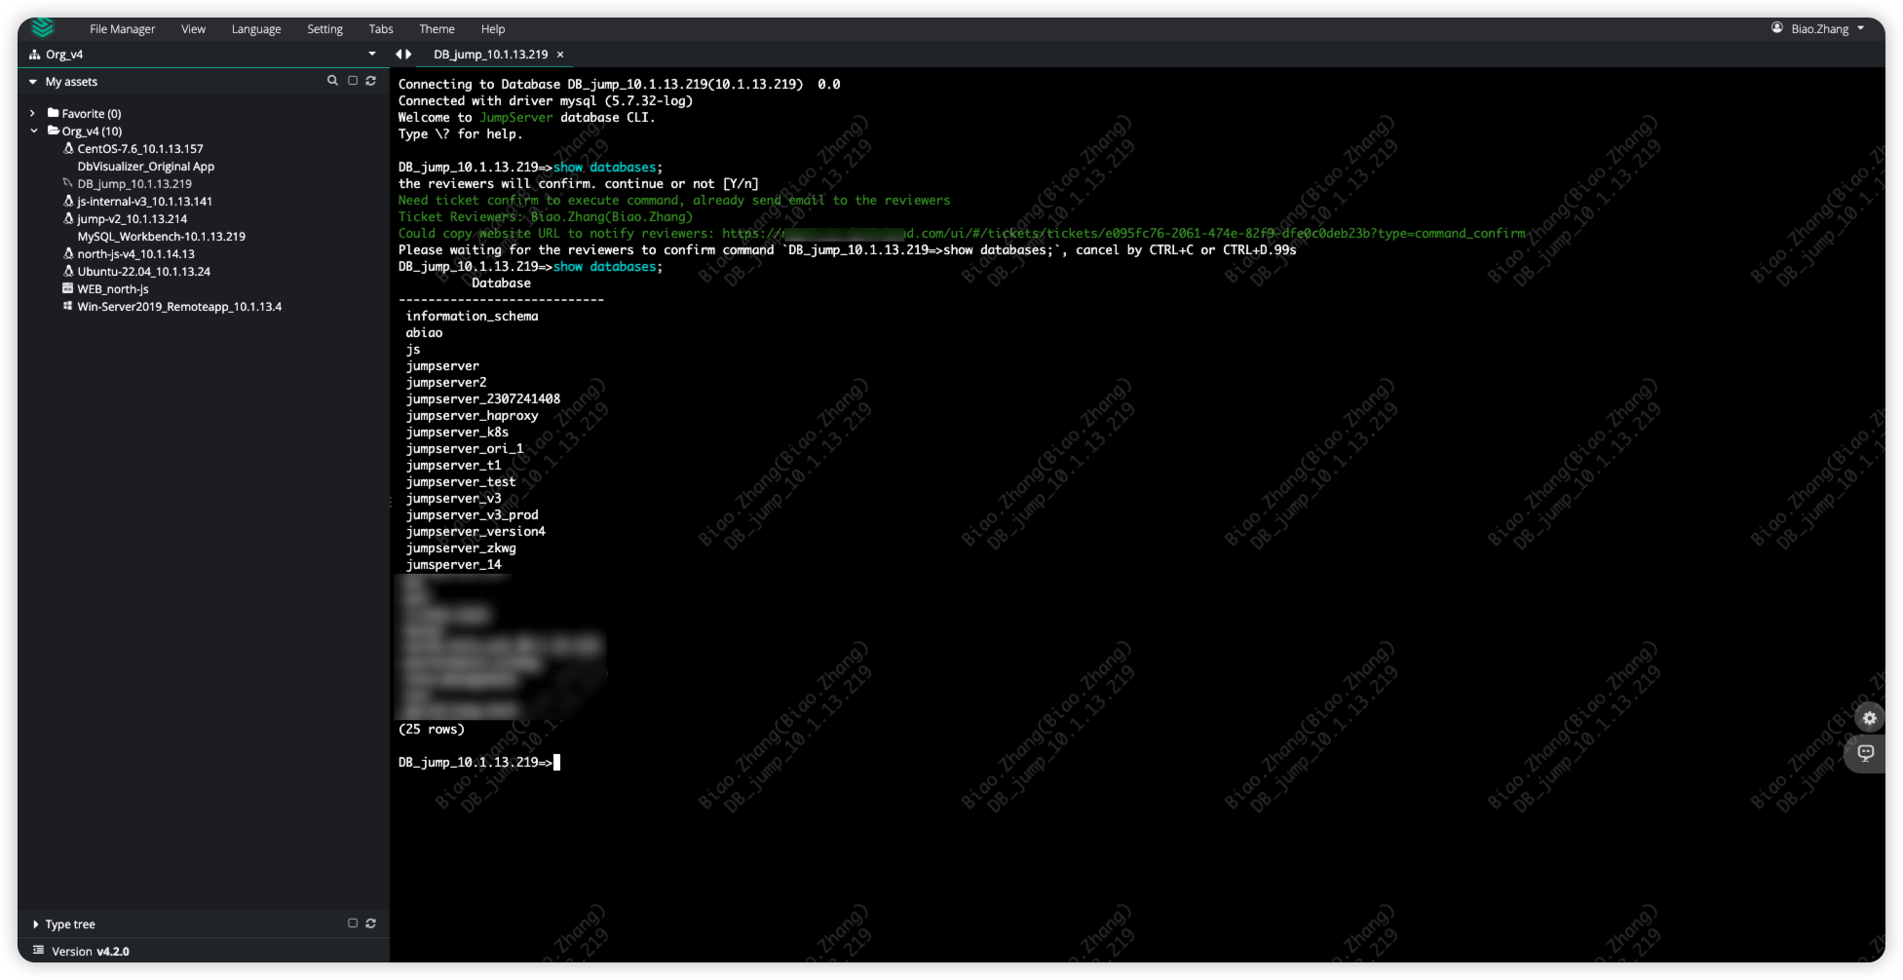Click the user avatar icon beside Biao.Zhang

click(x=1777, y=28)
